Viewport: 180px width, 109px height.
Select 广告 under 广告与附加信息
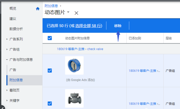pyautogui.click(x=13, y=70)
